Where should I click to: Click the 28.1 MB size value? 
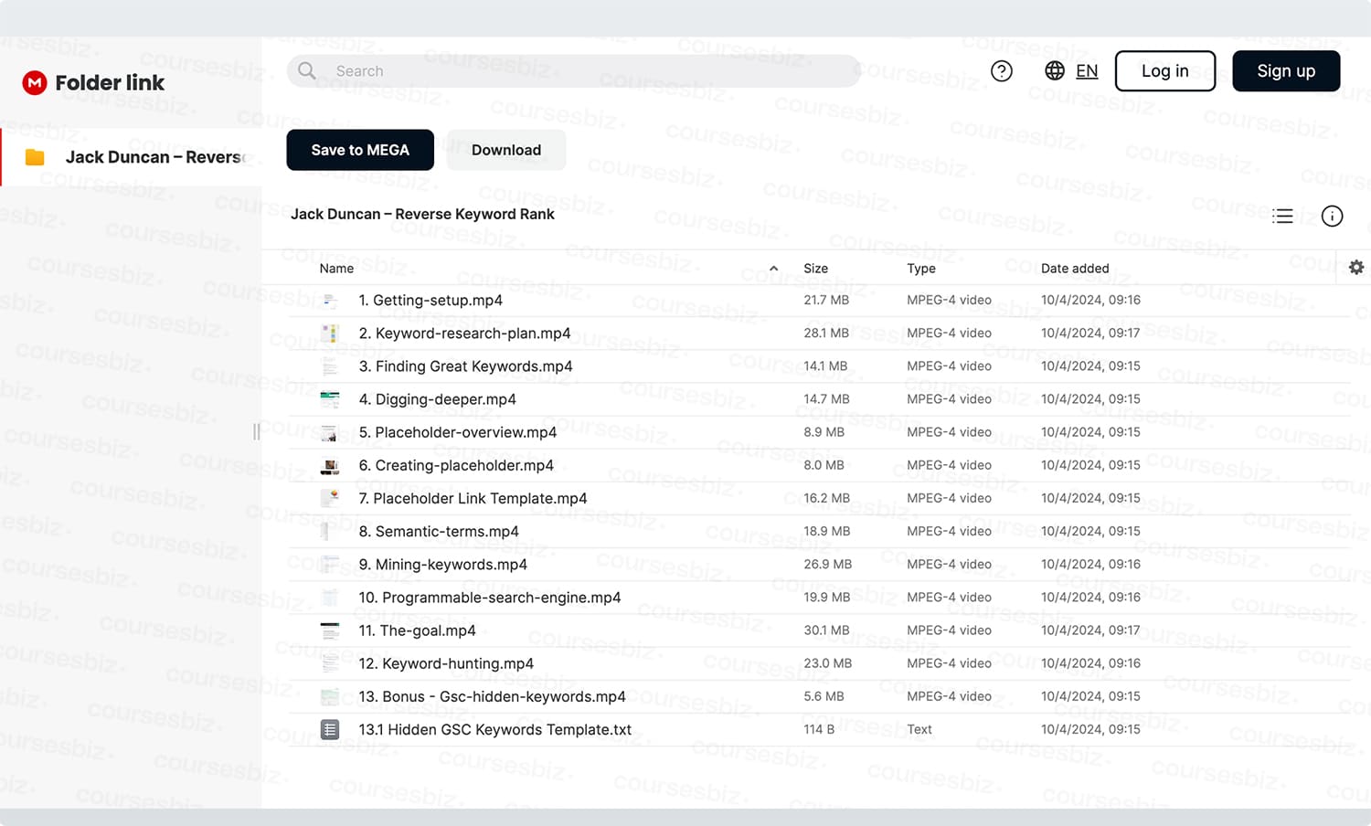(x=826, y=334)
